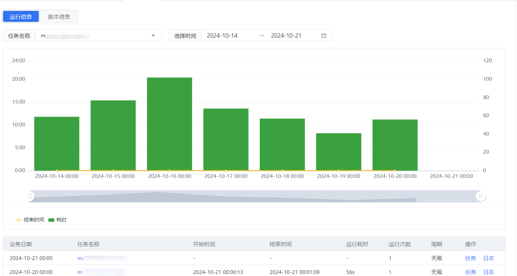Select the 2024-10-19 bar
517x276 pixels.
pyautogui.click(x=339, y=152)
